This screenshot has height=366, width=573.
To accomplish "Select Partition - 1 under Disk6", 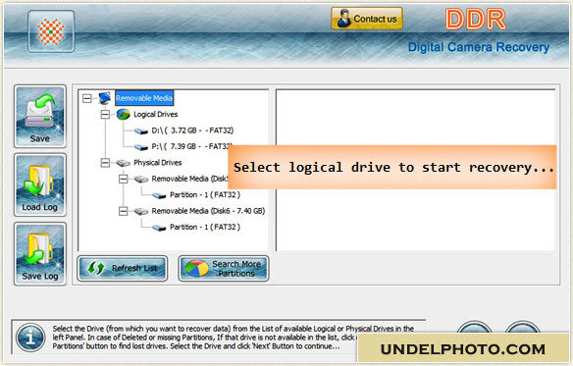I will click(205, 227).
